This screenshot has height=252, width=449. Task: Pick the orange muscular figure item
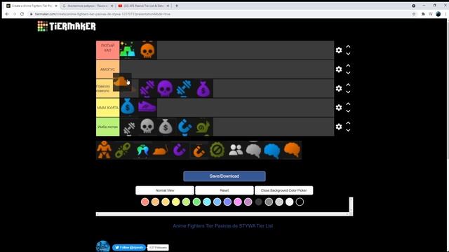pos(105,150)
